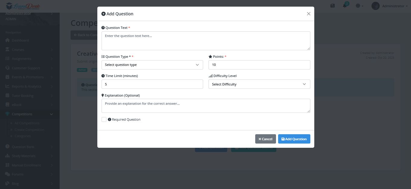This screenshot has height=189, width=411.
Task: Click the Required Question info icon
Action: coord(110,119)
